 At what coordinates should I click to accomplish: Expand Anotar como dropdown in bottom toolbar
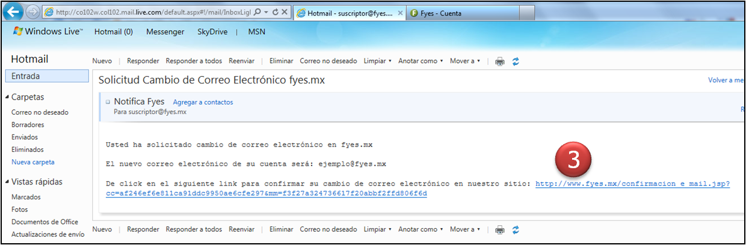point(421,229)
